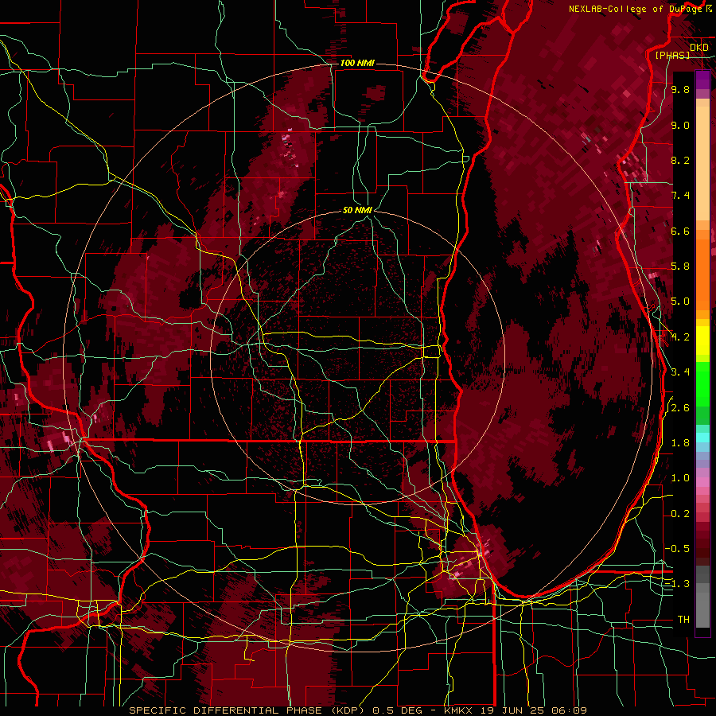Click the "NEXLAB-College of DuPage" credit text

636,9
